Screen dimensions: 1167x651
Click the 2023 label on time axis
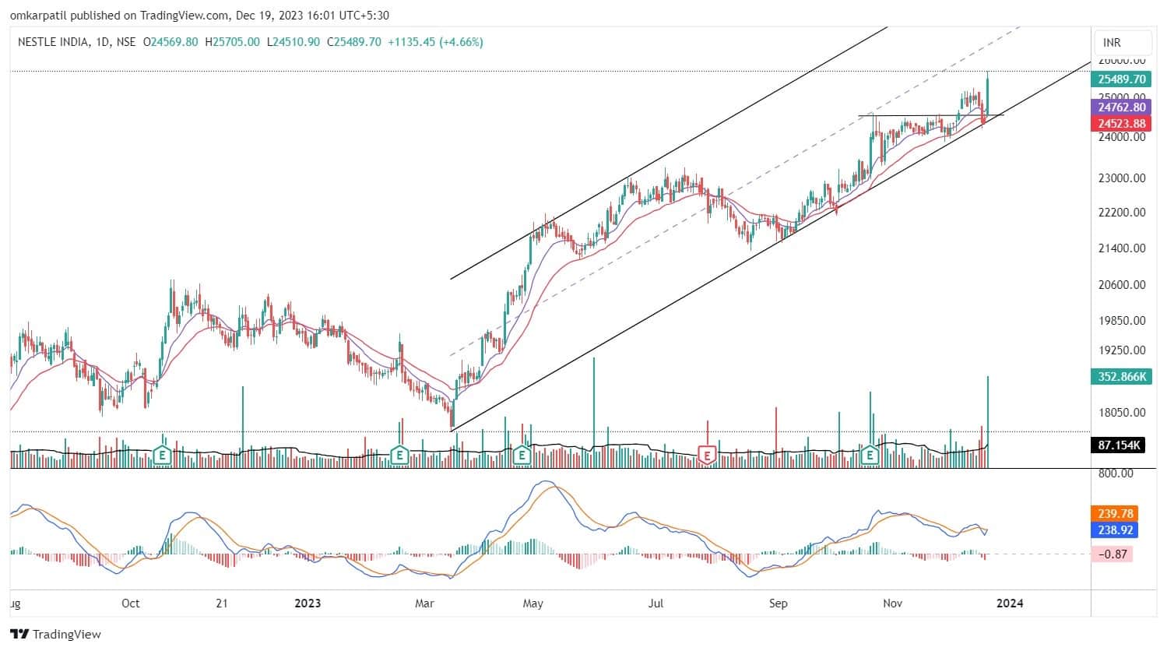(x=308, y=603)
